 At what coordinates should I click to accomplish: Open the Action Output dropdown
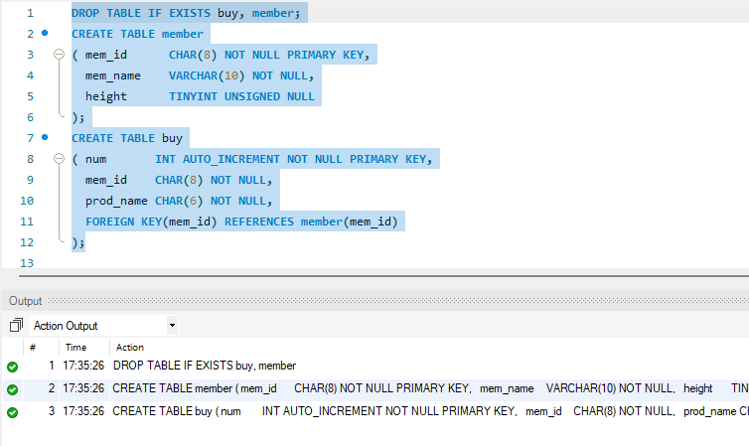(172, 326)
